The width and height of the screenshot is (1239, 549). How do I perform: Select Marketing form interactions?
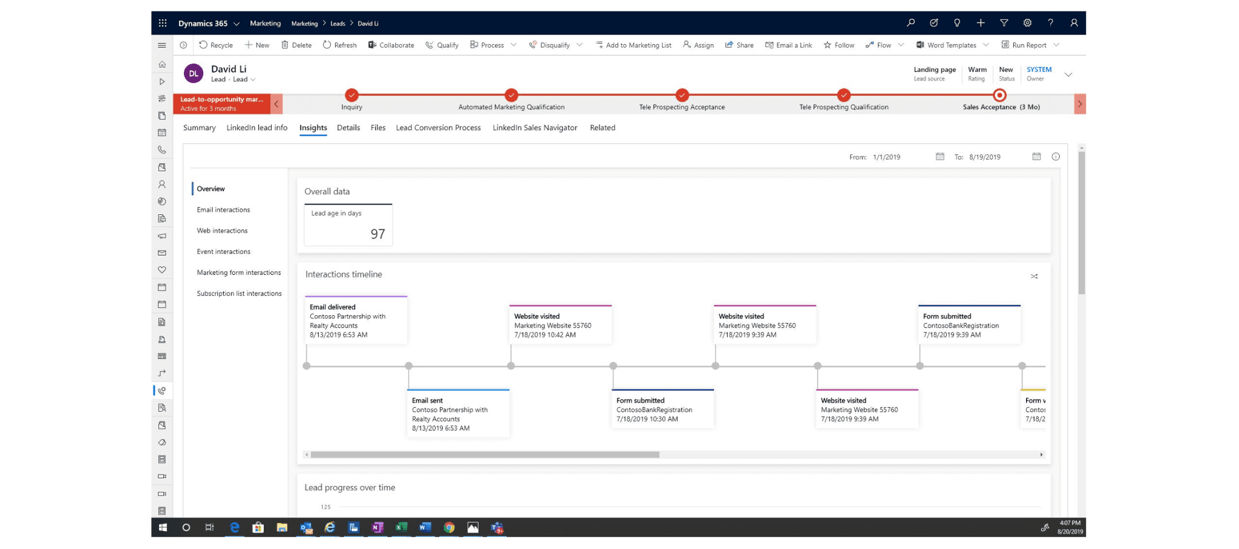point(239,272)
